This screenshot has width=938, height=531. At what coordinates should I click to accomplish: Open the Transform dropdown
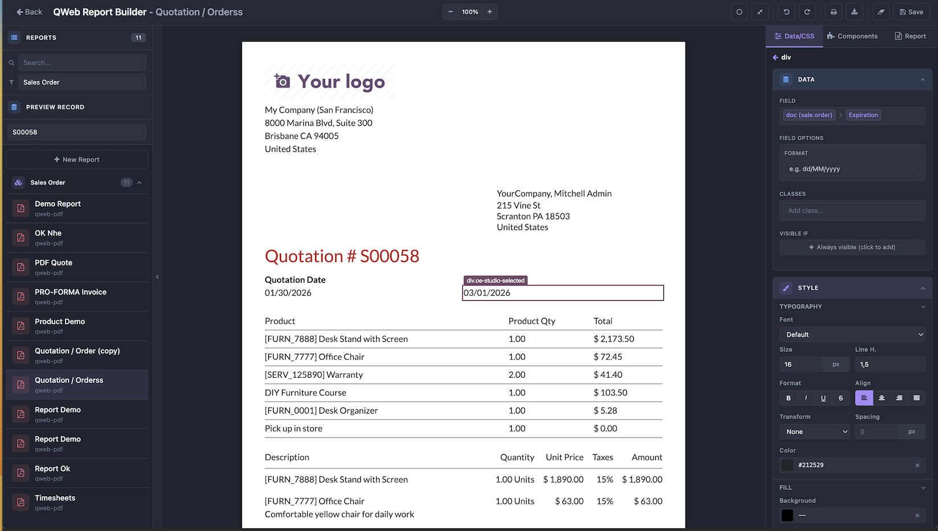point(814,431)
